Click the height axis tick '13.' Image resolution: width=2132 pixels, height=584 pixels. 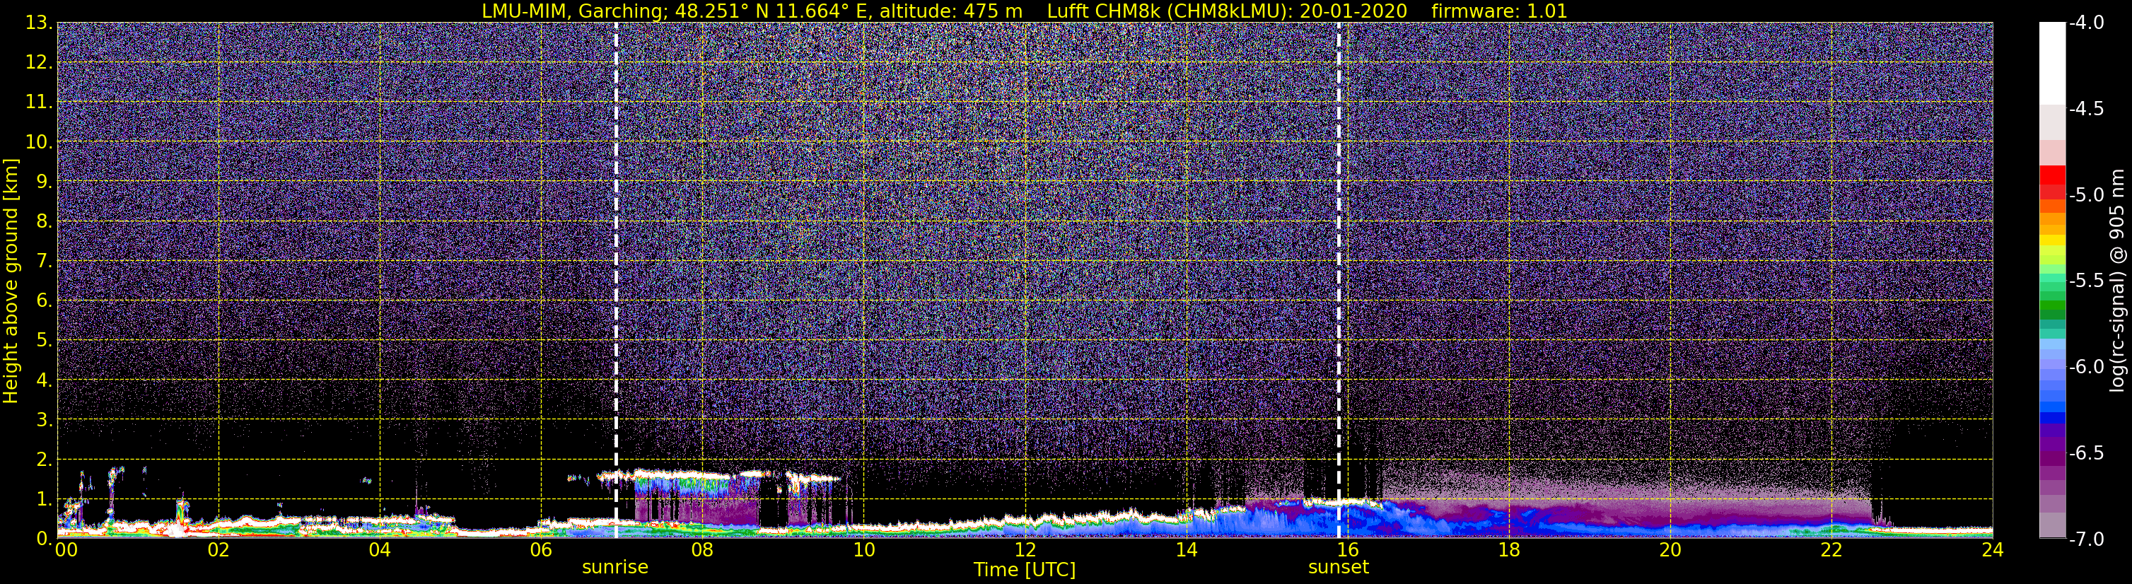click(x=39, y=23)
